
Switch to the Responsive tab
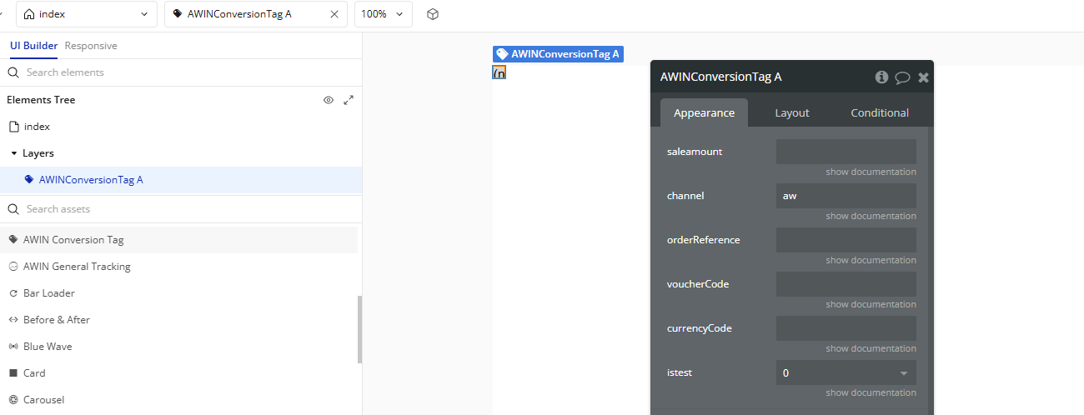[x=91, y=46]
